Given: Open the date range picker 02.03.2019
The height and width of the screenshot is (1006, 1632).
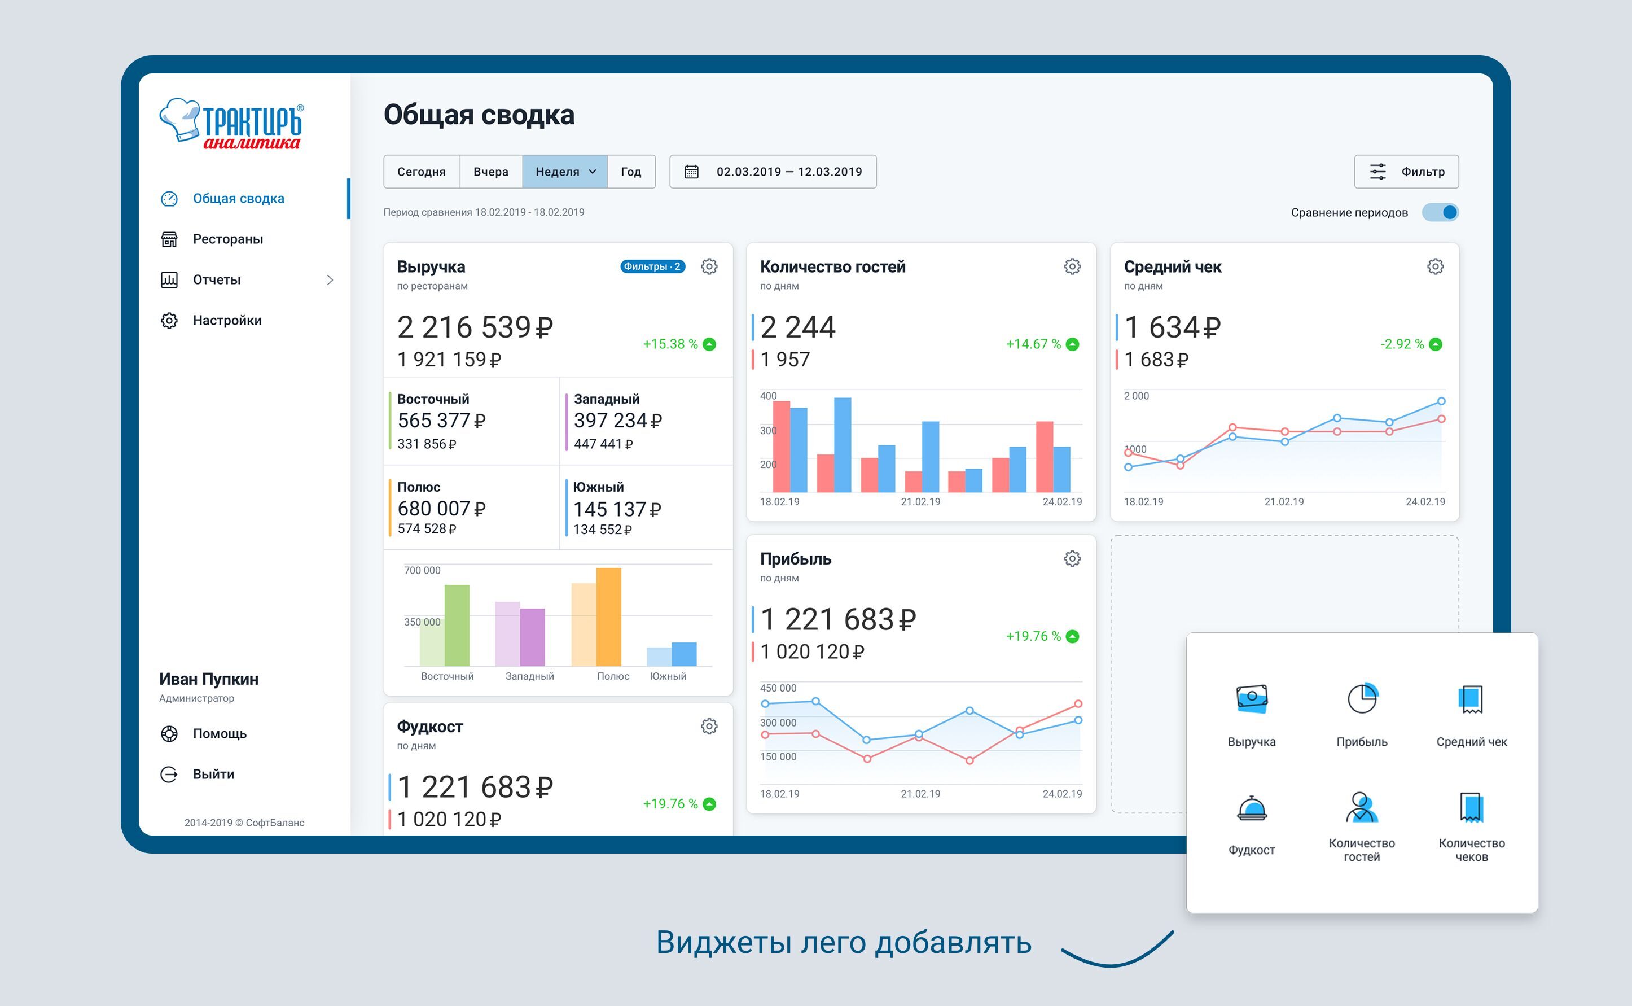Looking at the screenshot, I should (773, 172).
